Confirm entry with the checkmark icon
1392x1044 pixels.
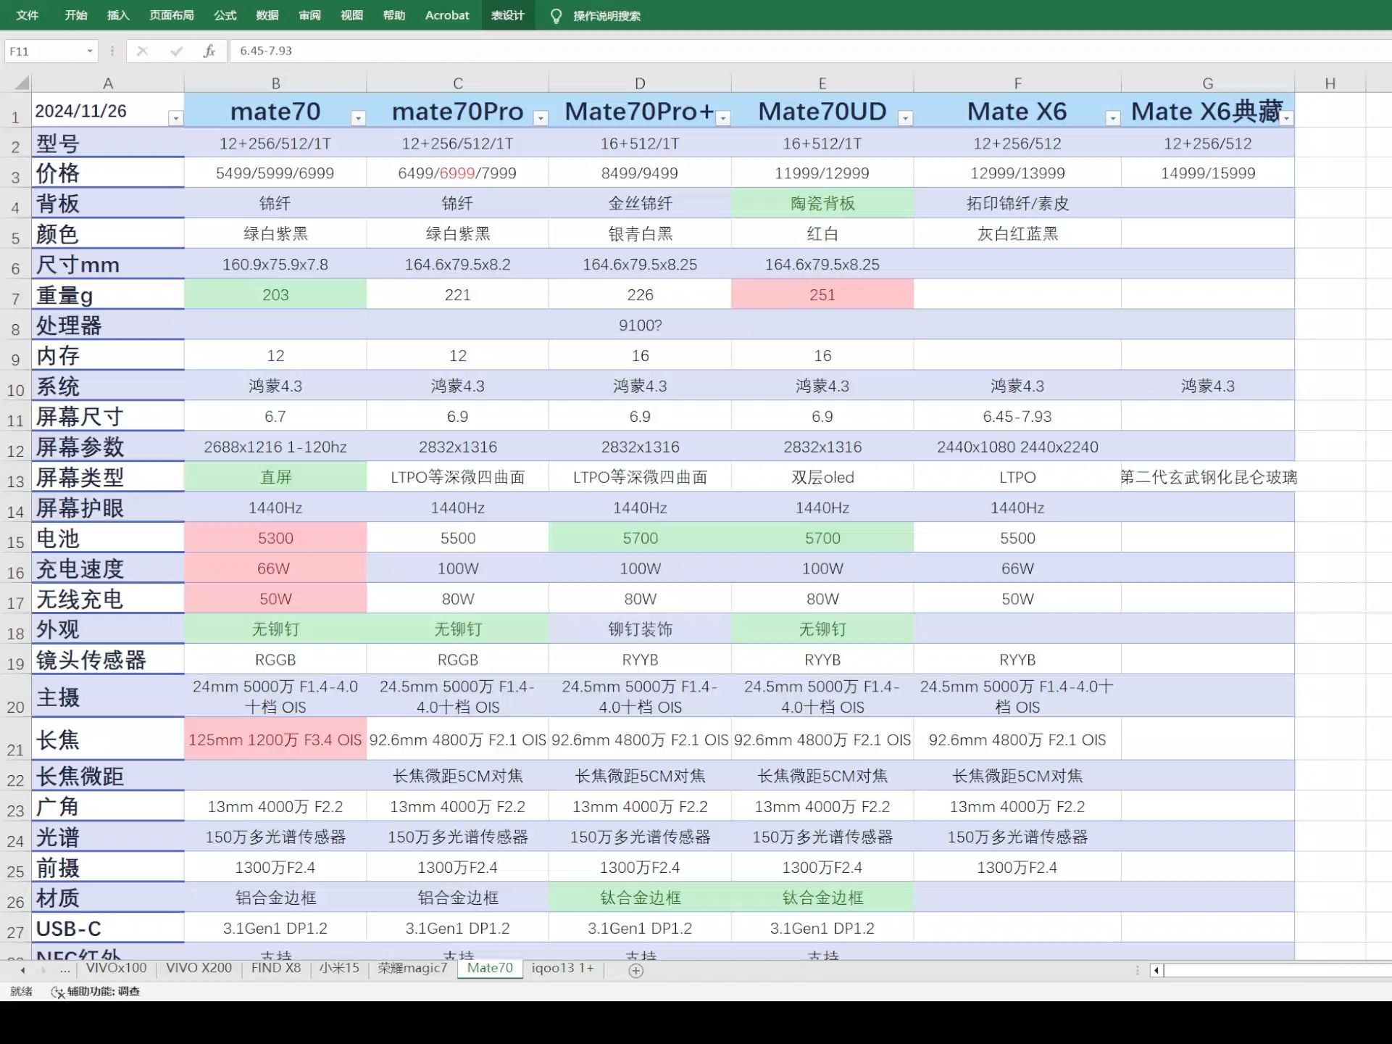(176, 51)
